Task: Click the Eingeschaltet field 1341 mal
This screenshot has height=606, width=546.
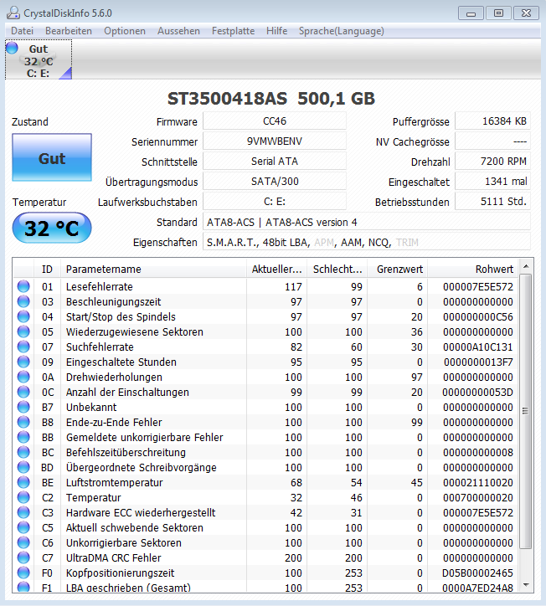Action: 492,182
